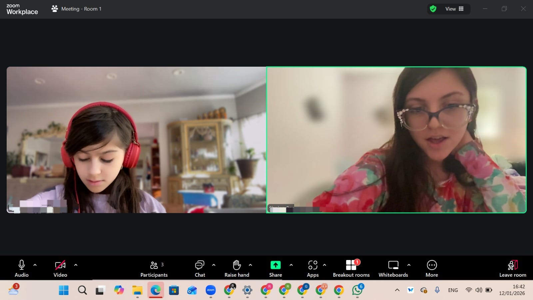Screen dimensions: 533x300
Task: Expand the audio settings arrow
Action: (35, 265)
